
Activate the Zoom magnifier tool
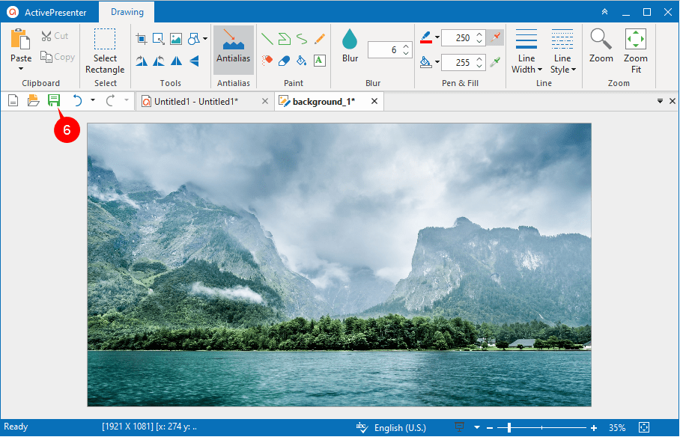(601, 46)
